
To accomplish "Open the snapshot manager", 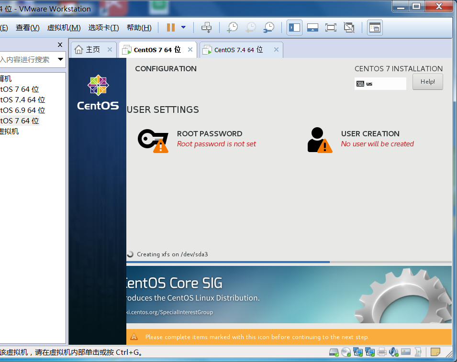I will [268, 28].
